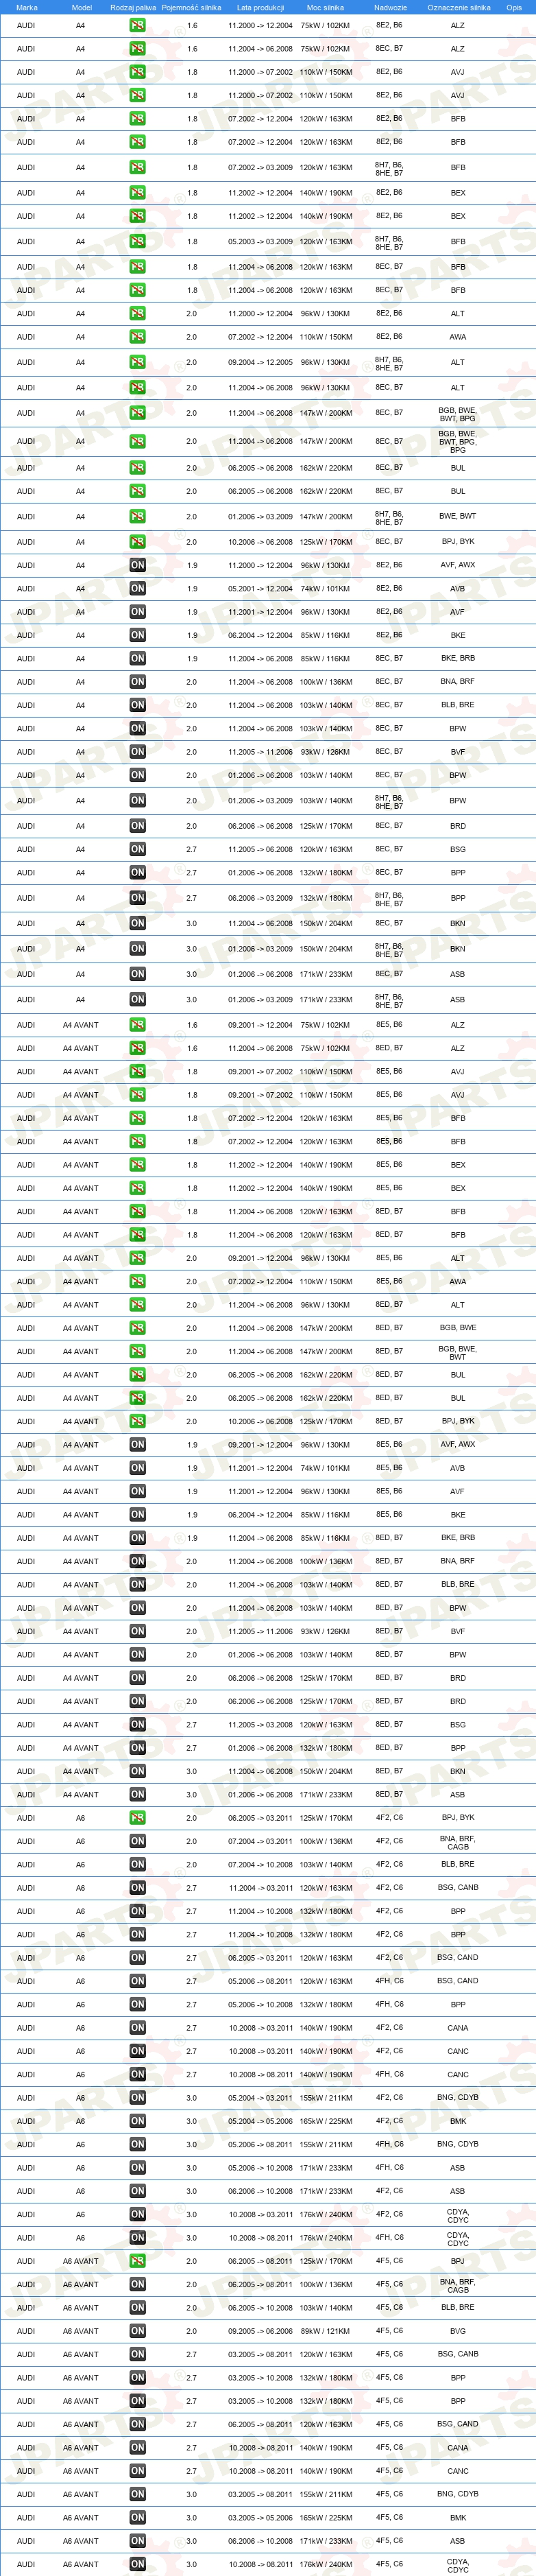The image size is (536, 2576).
Task: Select the Rodzaj paliwa column header
Action: 133,7
